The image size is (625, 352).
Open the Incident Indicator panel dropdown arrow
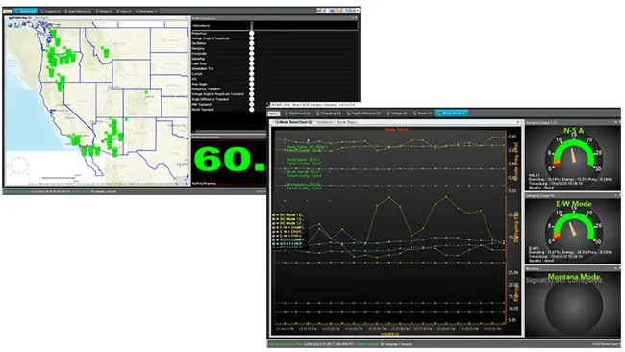point(352,18)
